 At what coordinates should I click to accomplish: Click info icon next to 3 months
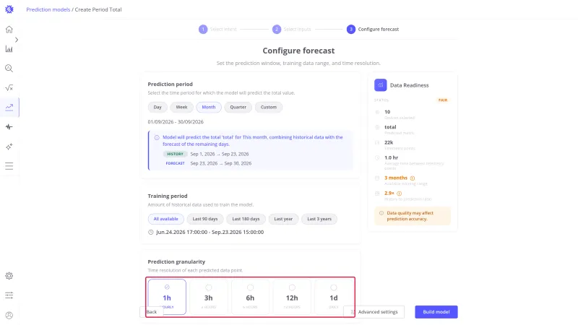(x=413, y=178)
